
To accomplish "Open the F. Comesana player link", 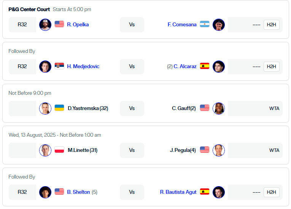I will [x=182, y=24].
